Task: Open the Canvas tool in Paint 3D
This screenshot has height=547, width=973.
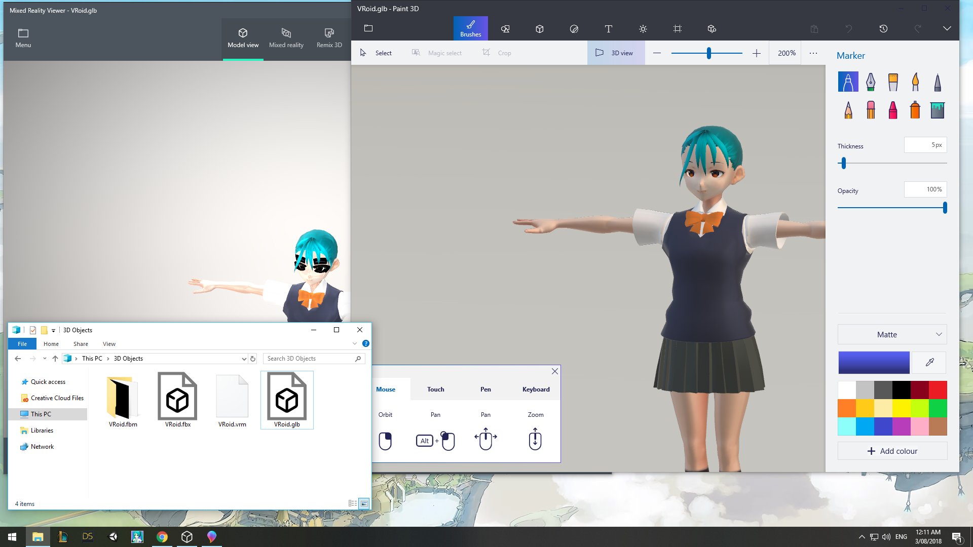Action: pyautogui.click(x=678, y=29)
